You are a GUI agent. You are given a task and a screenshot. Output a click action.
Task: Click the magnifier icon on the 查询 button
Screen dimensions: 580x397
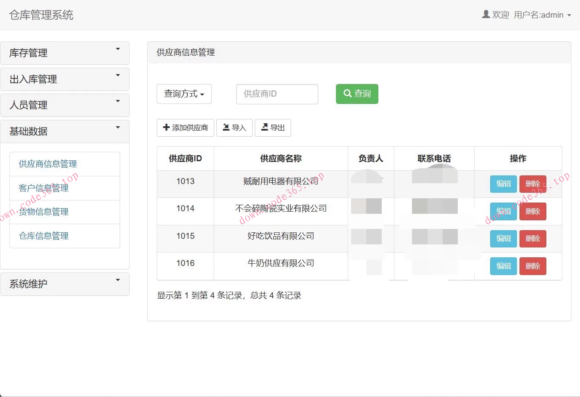348,94
